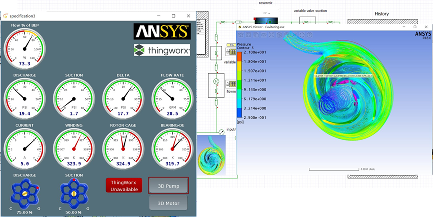This screenshot has height=217, width=433.
Task: Click the DELTA gauge reading 17.7
Action: pos(123,99)
